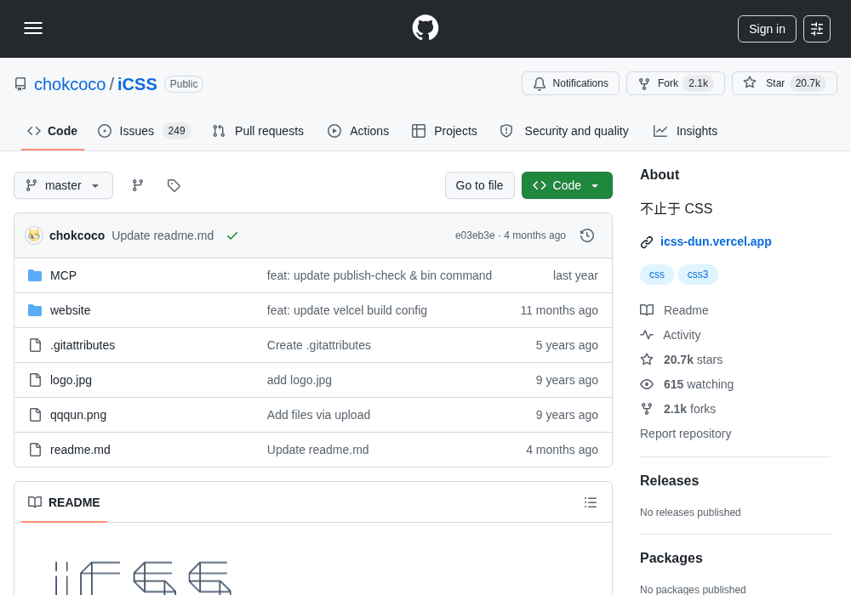Click the Sign in button
The width and height of the screenshot is (851, 595).
pos(767,29)
